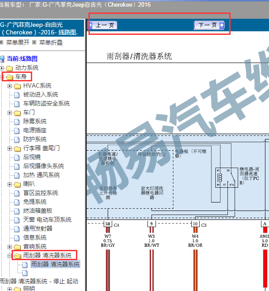Open the 后视镜 document icon
This screenshot has height=291, width=269.
click(17, 157)
